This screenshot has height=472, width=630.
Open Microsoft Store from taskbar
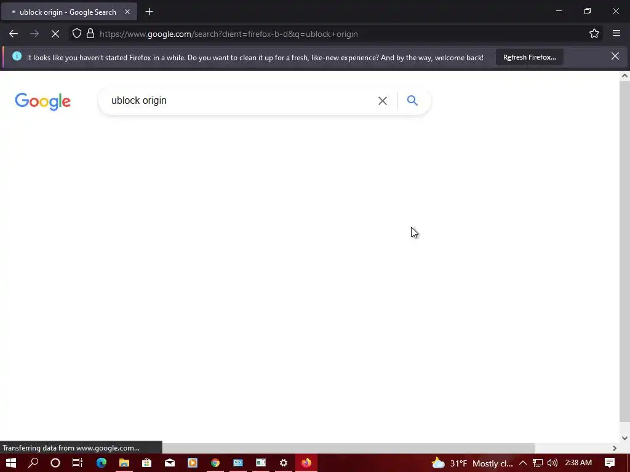tap(146, 463)
